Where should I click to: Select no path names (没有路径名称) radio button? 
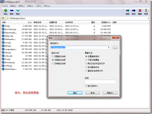[x=53, y=64]
